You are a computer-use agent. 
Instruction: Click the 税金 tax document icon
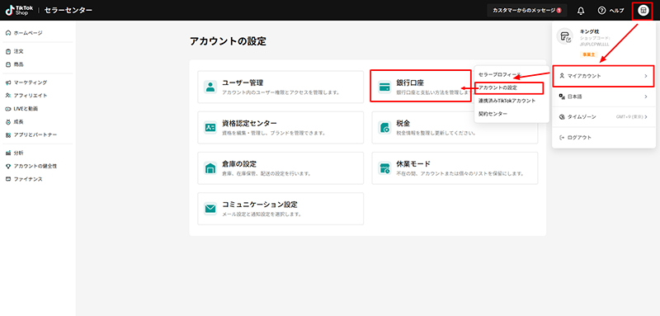384,128
